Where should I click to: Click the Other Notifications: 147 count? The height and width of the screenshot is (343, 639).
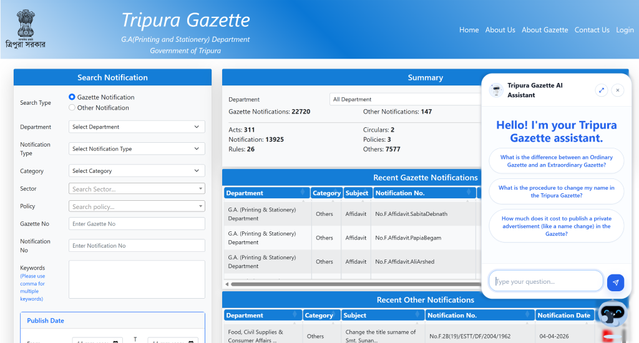tap(398, 112)
